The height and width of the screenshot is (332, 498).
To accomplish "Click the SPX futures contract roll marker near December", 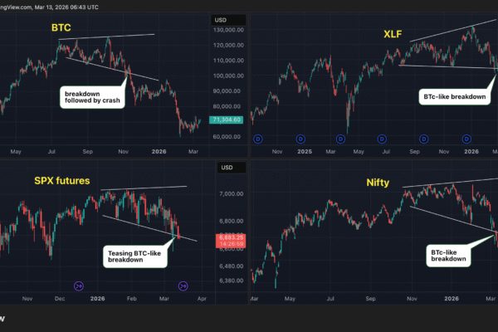I will pos(79,286).
